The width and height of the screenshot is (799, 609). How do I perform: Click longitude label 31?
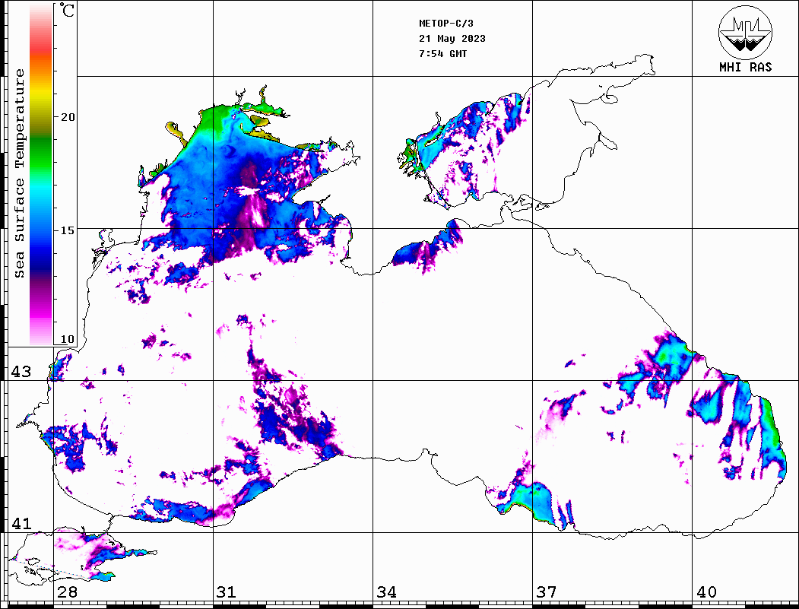click(227, 592)
